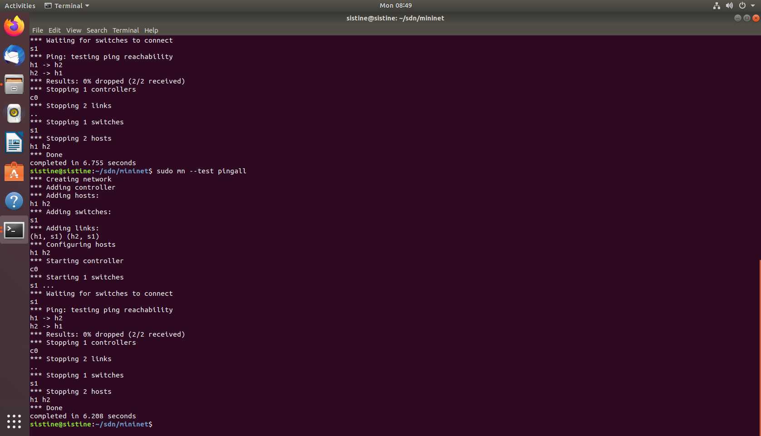Click '*** Creating network' line

pos(71,179)
